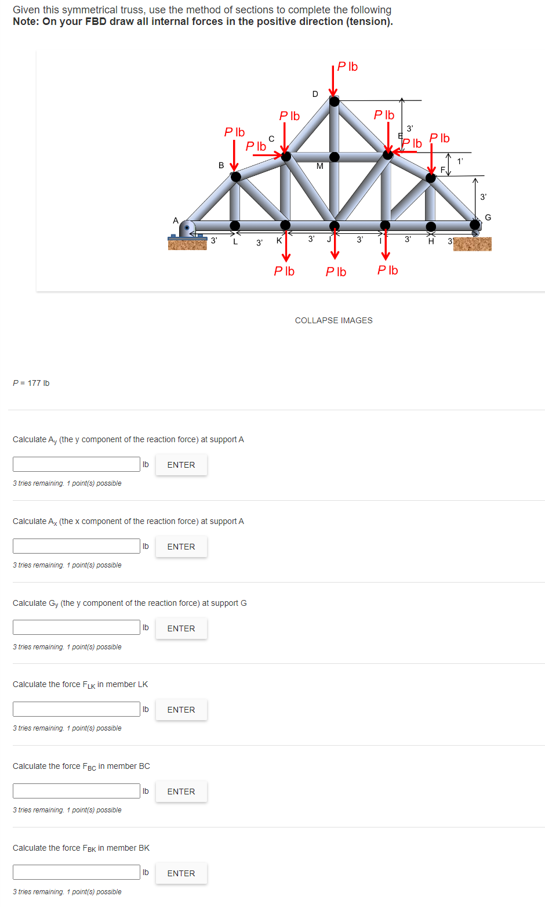Select joint B on the truss diagram

coord(235,176)
